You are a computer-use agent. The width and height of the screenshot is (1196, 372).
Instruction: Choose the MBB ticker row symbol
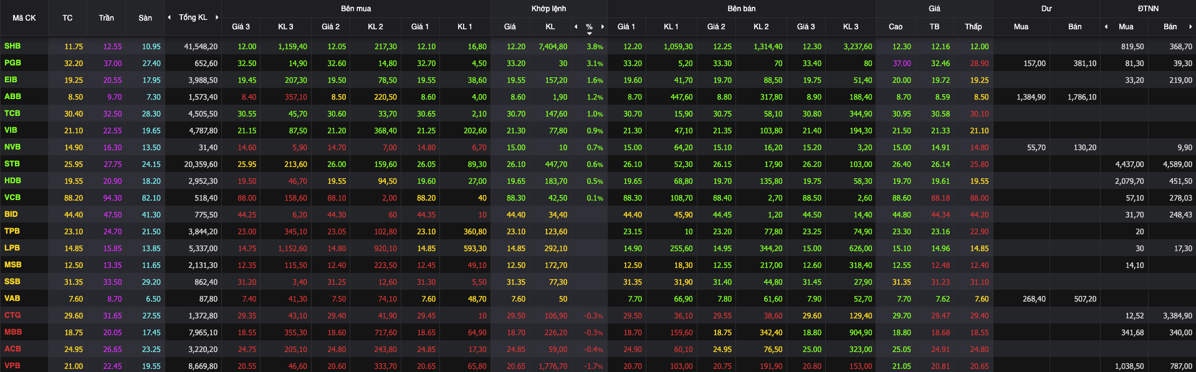13,332
